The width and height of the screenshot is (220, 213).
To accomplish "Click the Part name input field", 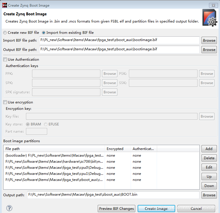I will (36, 131).
